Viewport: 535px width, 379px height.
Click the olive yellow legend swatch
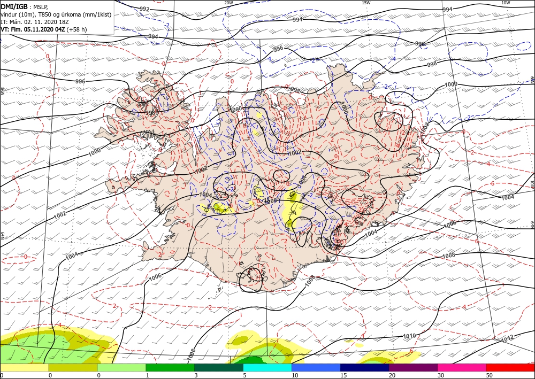[73, 367]
